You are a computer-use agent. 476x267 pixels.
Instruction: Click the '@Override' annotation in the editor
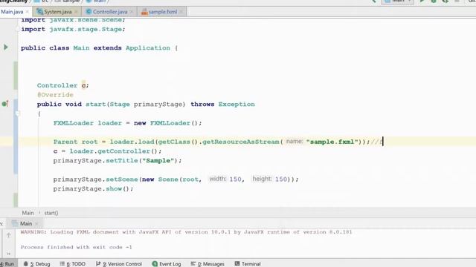[x=55, y=95]
